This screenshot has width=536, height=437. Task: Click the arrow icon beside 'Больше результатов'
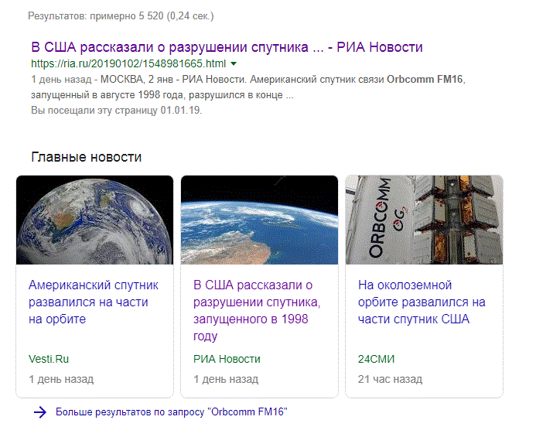click(40, 412)
